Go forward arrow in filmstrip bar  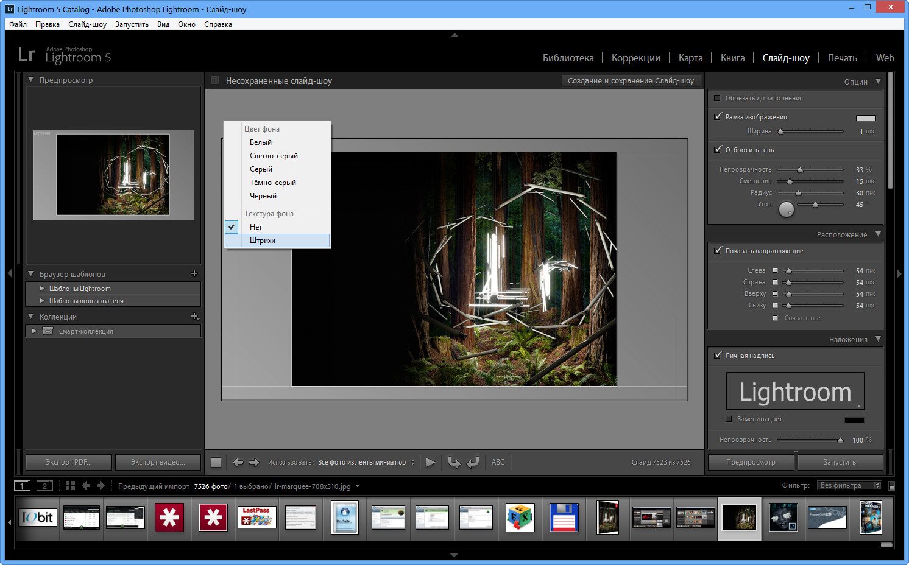tap(101, 486)
